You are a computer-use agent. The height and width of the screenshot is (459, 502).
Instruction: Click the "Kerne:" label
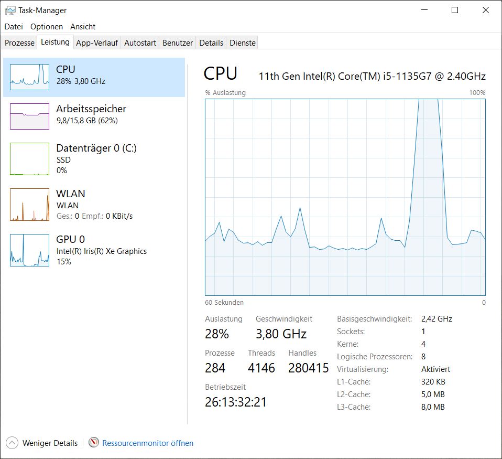pyautogui.click(x=348, y=344)
